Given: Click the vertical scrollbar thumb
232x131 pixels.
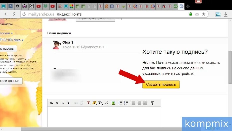Looking at the screenshot, I should coord(230,67).
